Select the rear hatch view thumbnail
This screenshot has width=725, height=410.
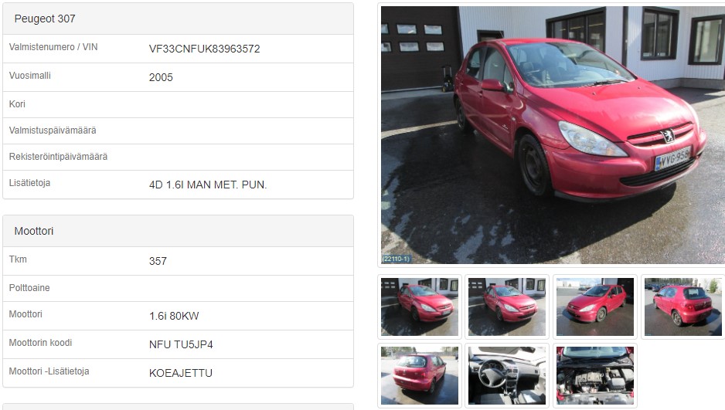click(x=683, y=307)
